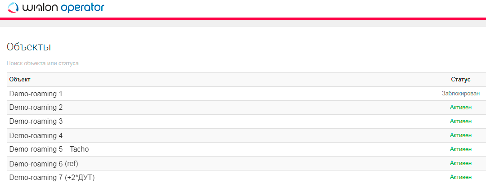Select Demo-roaming 4 in the list
Viewport: 486px width, 184px height.
[x=36, y=135]
